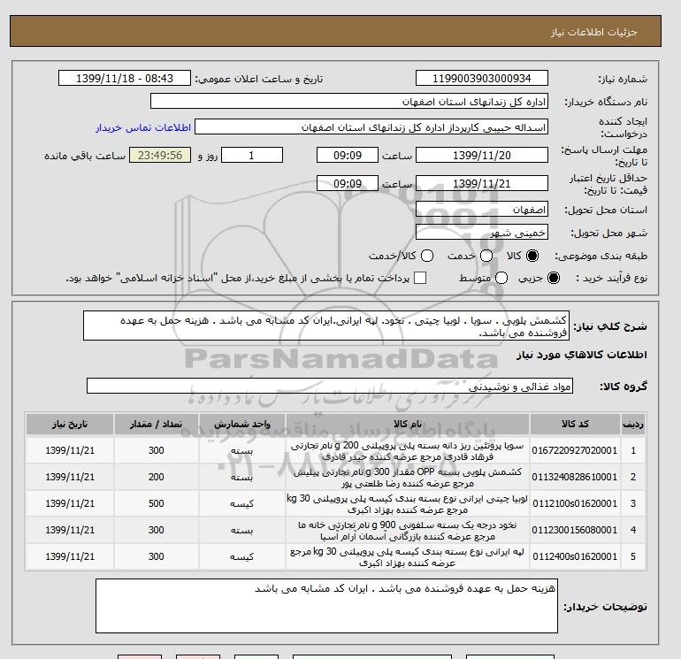Click the تعداد / مقدار column header

pos(157,424)
